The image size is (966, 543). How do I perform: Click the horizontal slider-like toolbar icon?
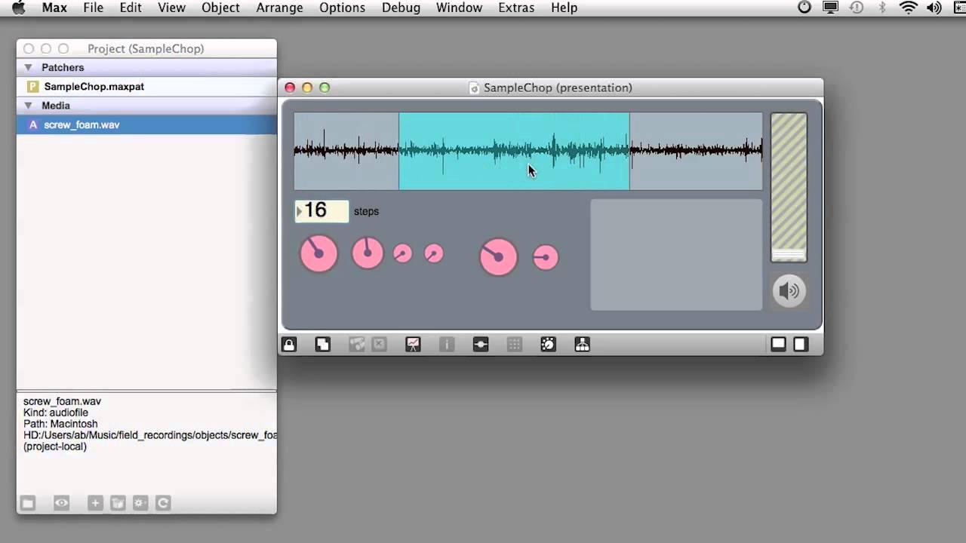coord(481,345)
